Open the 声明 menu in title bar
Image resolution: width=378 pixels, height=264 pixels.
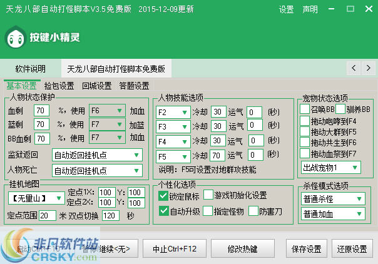310,9
